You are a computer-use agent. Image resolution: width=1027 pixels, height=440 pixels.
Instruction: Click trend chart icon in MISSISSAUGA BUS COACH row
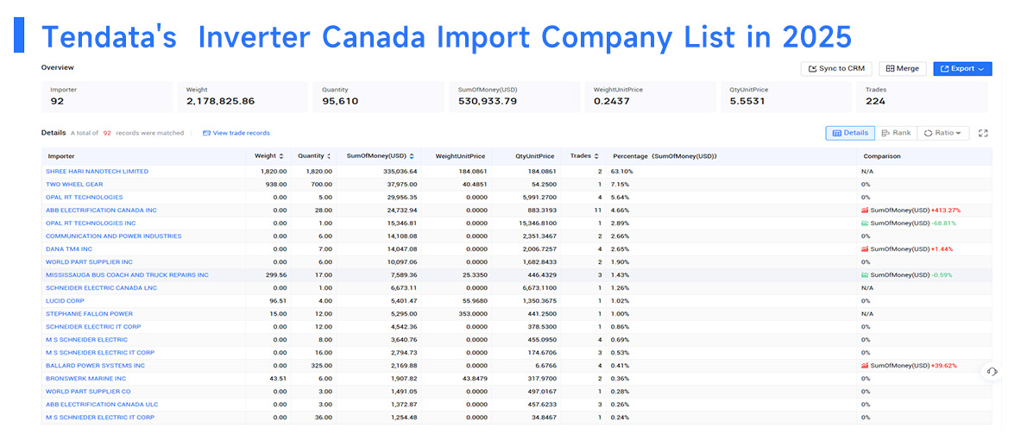865,275
